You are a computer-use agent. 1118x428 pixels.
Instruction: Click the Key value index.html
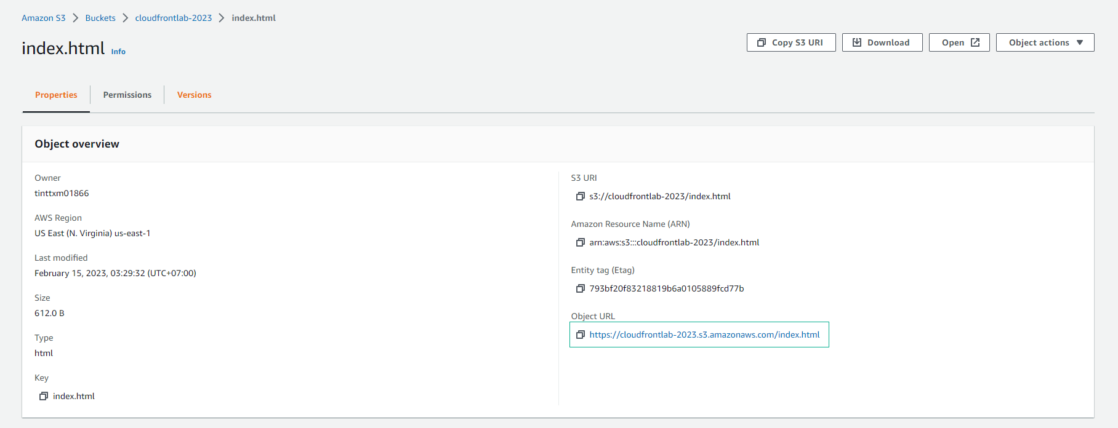74,396
